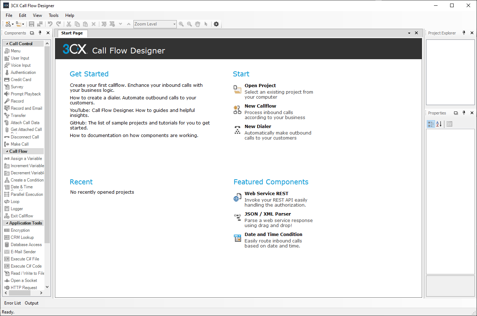Screen dimensions: 477x316
Task: Close the Start Page document
Action: 416,33
